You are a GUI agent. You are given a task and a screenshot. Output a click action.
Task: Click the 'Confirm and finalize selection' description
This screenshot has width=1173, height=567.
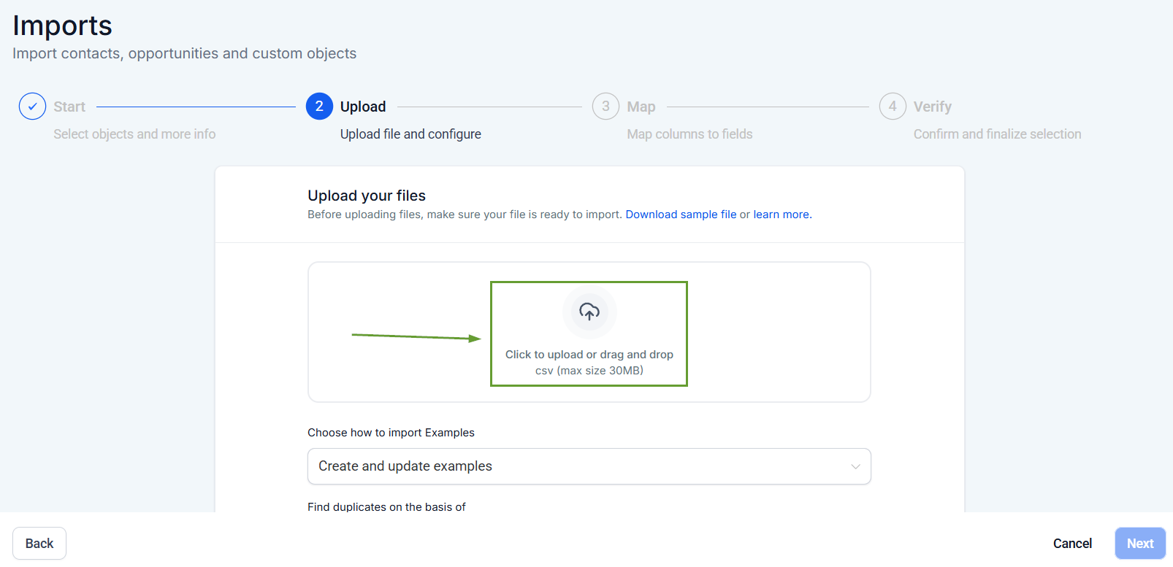(x=997, y=134)
